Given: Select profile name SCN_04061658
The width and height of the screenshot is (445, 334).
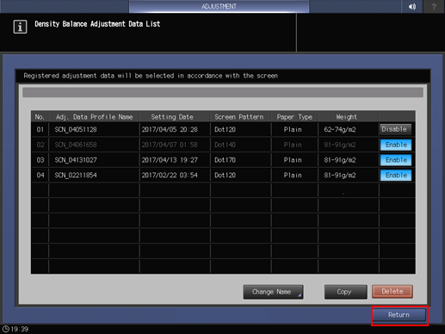Looking at the screenshot, I should (76, 145).
